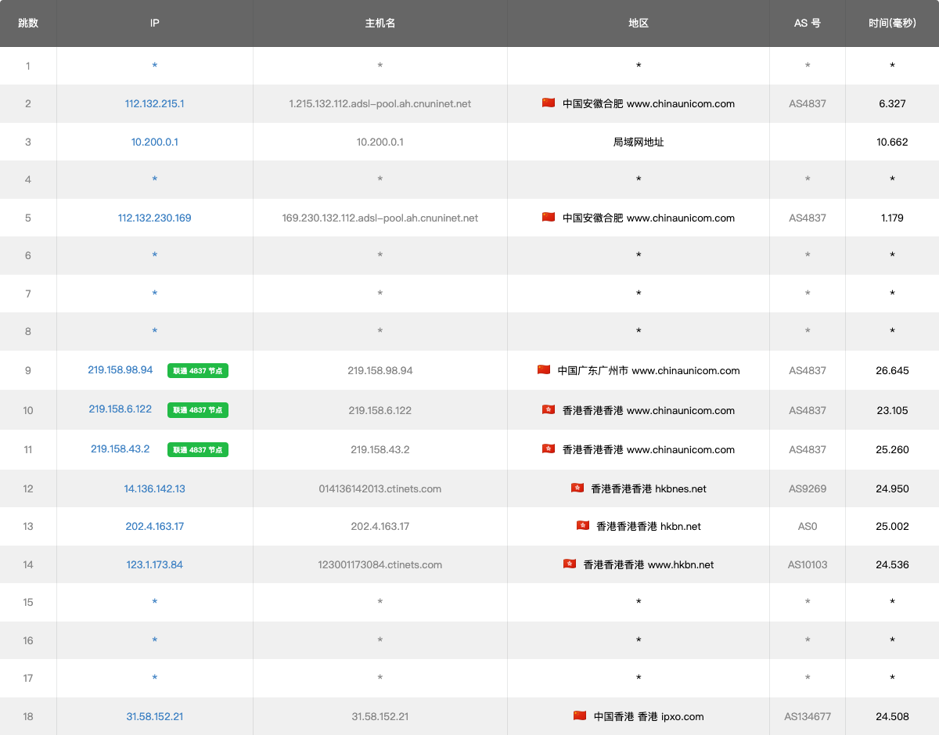Select hostname 123001173084.ctinets.com
939x735 pixels.
coord(380,564)
